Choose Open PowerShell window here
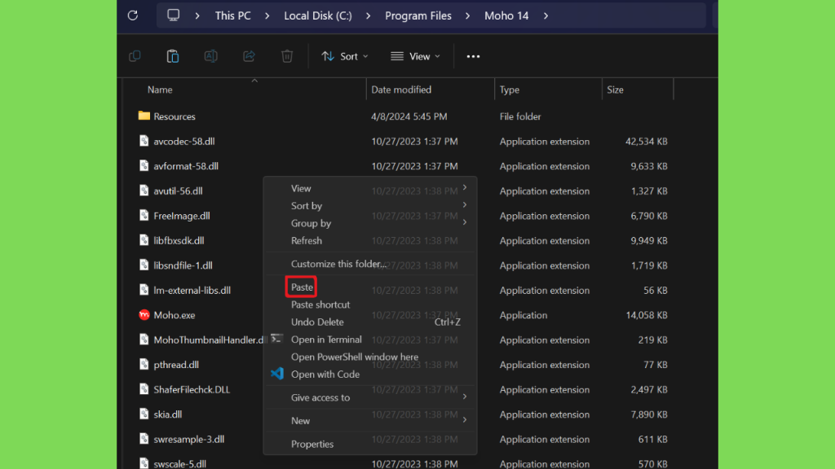This screenshot has width=835, height=469. pos(355,357)
